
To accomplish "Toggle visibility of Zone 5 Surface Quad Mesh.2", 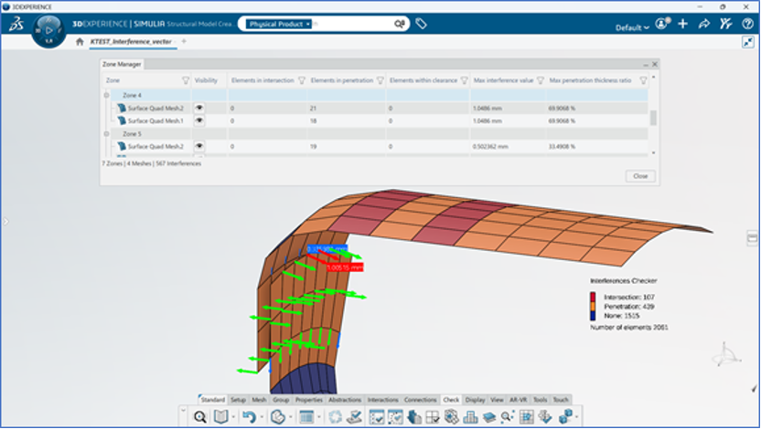I will click(x=199, y=146).
